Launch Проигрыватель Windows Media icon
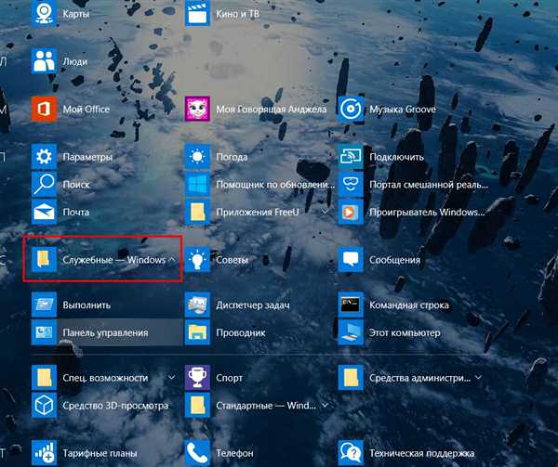 [351, 212]
